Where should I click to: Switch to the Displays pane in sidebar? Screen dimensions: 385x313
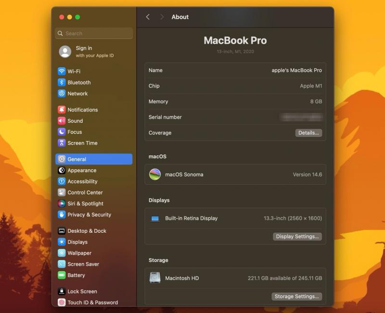click(x=94, y=242)
